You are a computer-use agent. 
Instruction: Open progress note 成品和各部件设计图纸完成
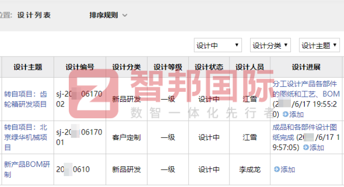tap(305, 132)
